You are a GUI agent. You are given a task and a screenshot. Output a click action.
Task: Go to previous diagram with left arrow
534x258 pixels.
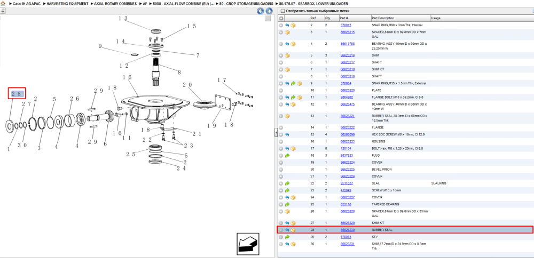click(x=260, y=11)
